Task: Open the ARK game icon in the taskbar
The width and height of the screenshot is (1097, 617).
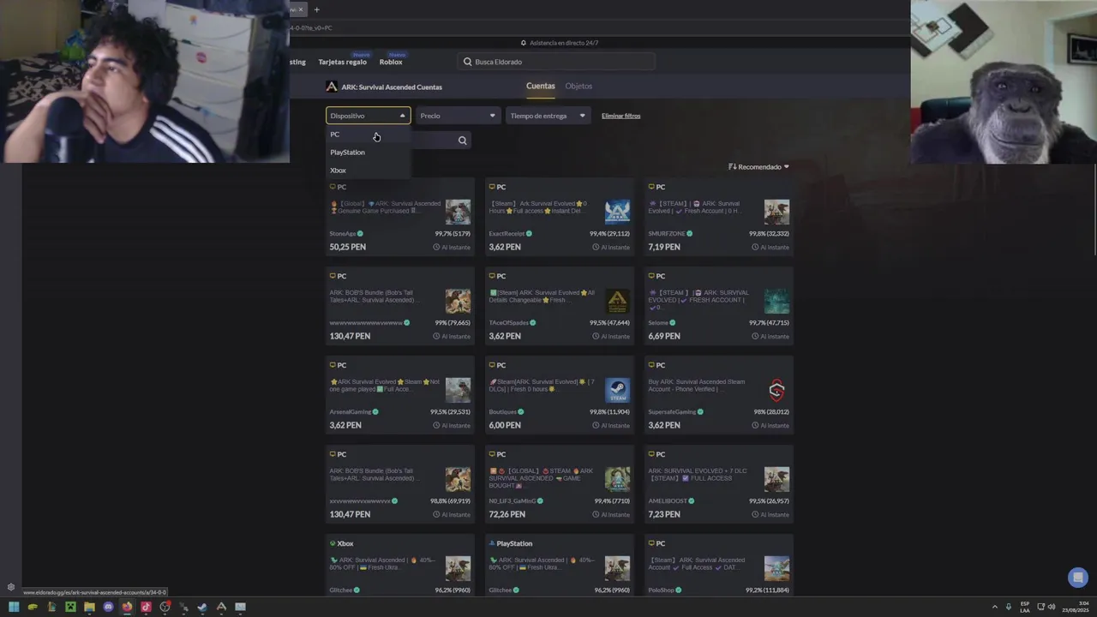Action: (x=221, y=607)
